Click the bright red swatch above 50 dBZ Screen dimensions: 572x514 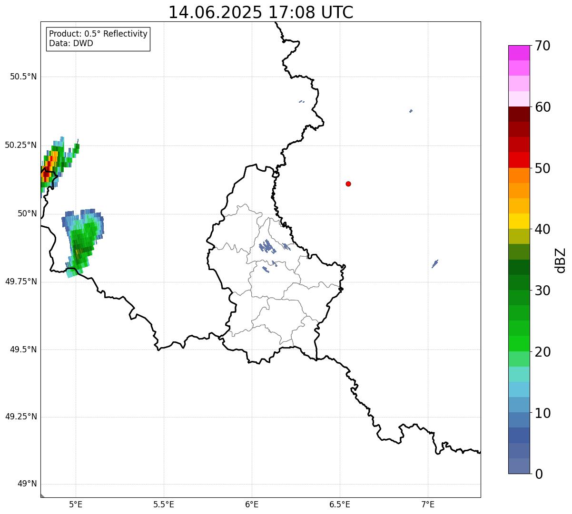519,160
